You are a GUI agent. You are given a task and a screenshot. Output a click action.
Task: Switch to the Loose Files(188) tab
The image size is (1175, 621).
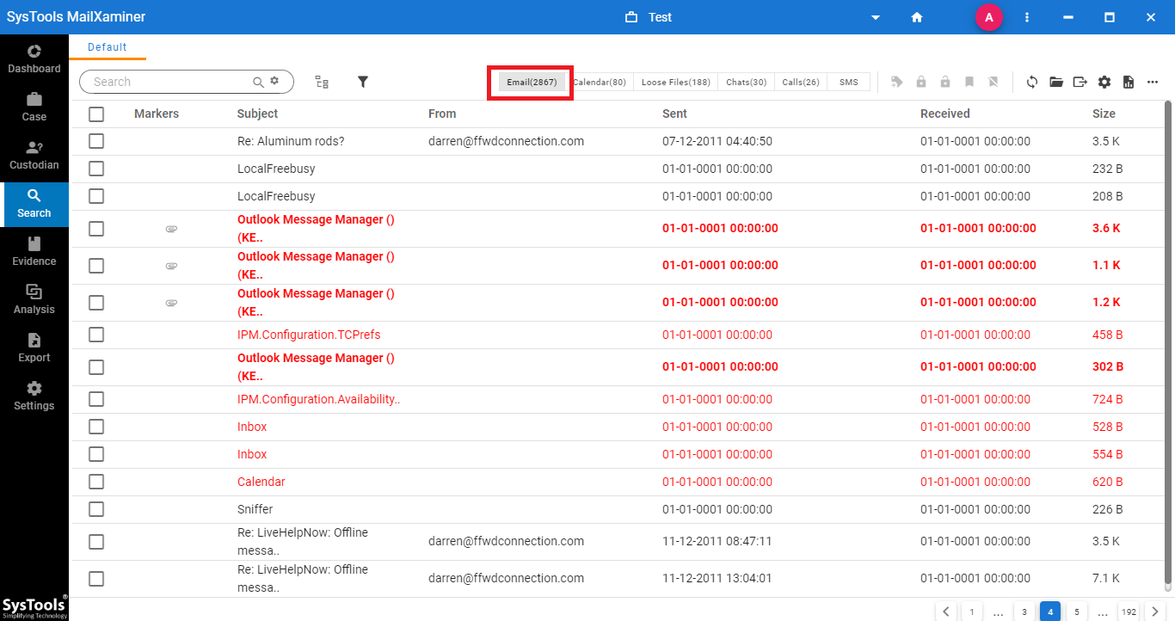[676, 82]
